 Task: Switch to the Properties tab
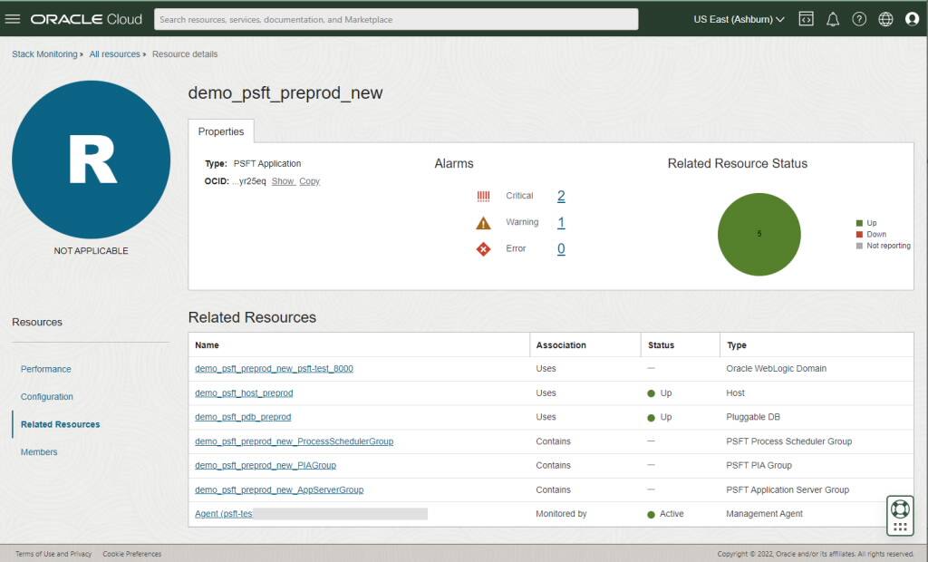tap(221, 131)
